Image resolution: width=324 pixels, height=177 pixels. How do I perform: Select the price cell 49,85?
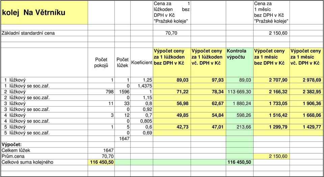pos(172,115)
